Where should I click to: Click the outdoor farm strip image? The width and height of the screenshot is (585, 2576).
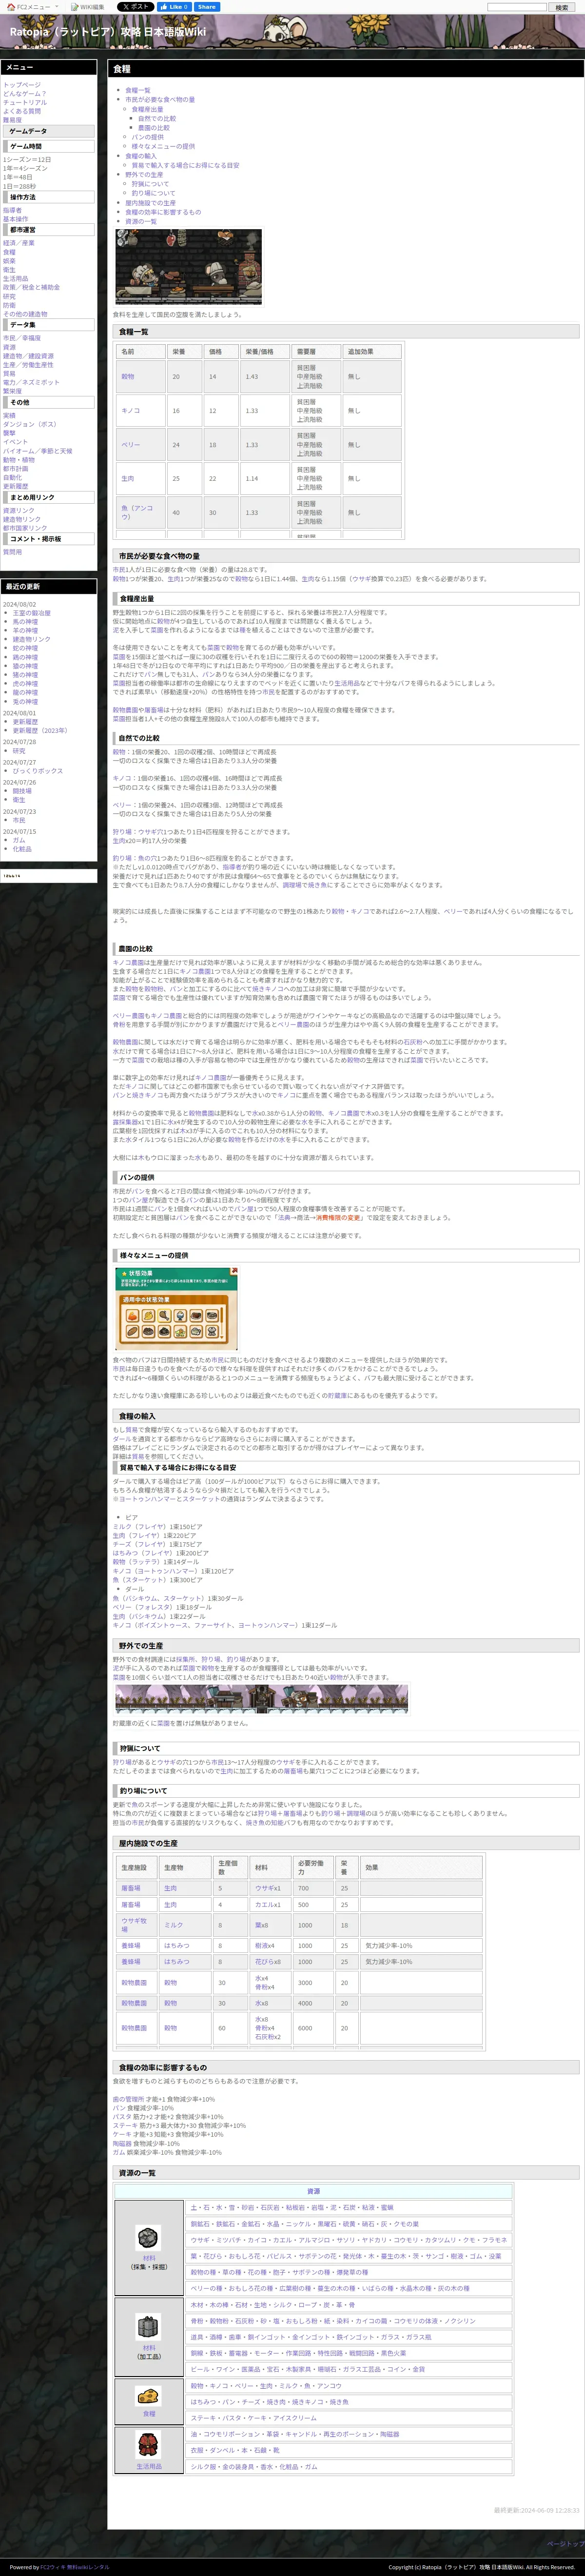point(261,1700)
